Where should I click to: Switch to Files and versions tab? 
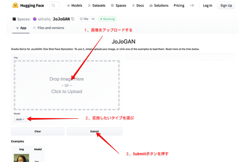(48, 28)
